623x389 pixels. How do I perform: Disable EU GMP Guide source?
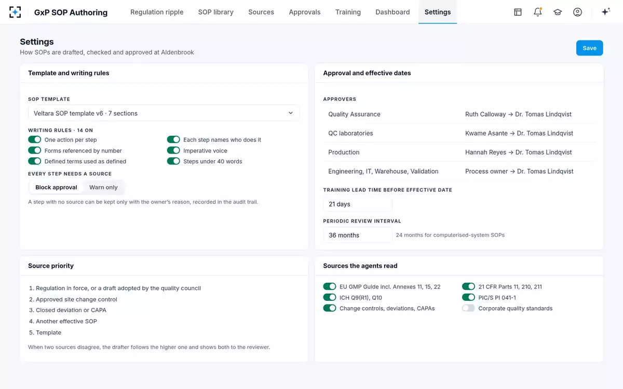point(330,286)
